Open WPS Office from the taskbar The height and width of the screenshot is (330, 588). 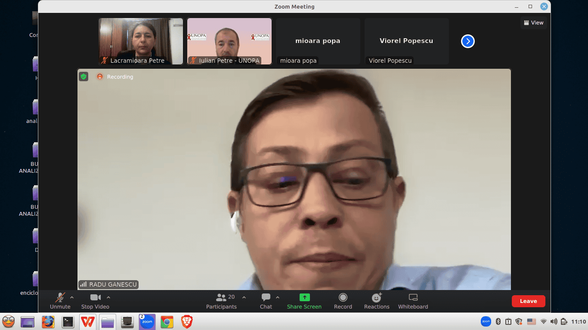coord(88,321)
